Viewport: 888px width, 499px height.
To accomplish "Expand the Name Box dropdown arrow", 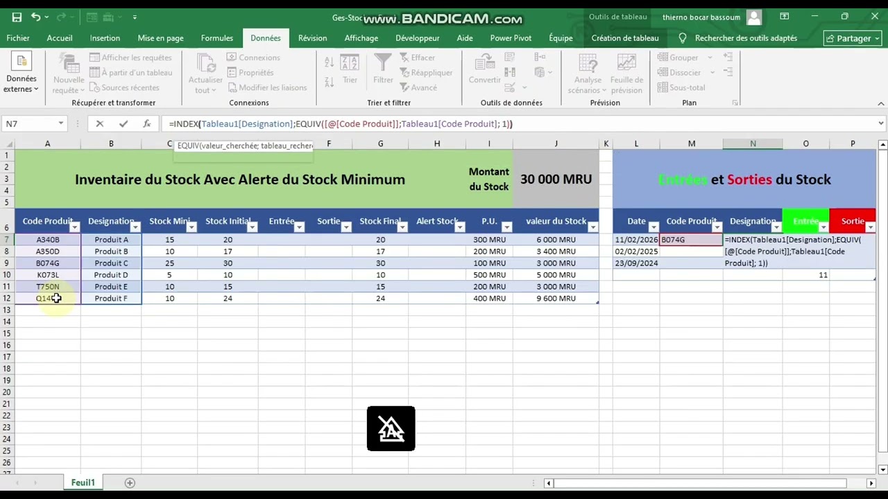I will click(61, 123).
